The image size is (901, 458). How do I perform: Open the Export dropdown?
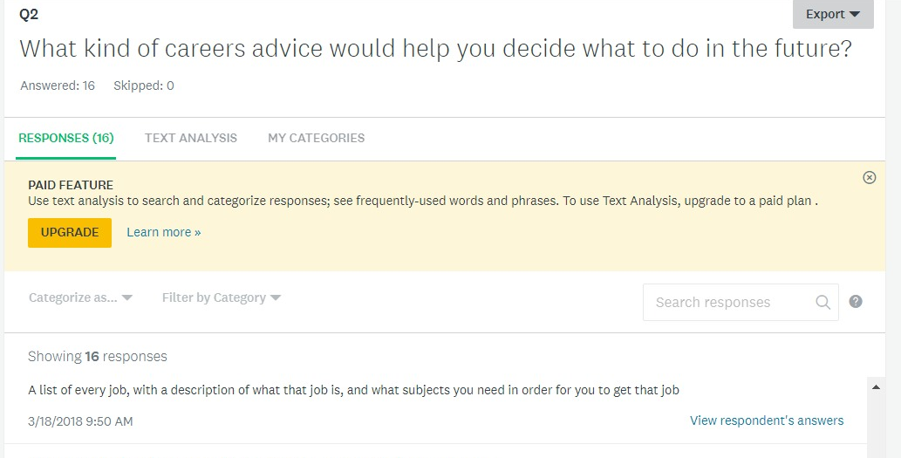[833, 14]
